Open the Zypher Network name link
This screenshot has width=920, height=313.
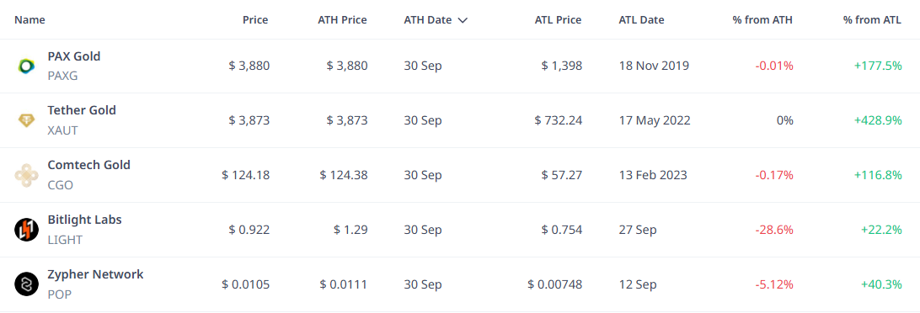(95, 273)
